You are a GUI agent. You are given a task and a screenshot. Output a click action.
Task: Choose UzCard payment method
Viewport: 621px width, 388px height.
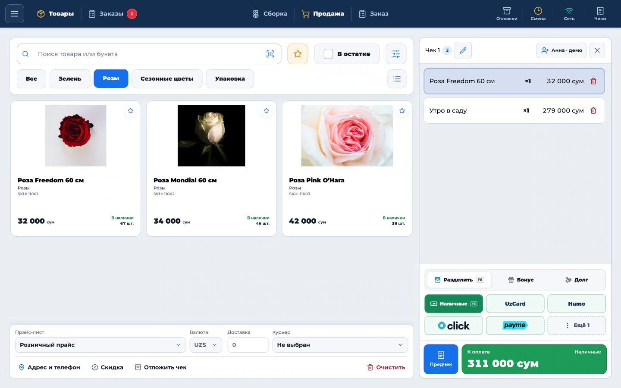pos(515,304)
